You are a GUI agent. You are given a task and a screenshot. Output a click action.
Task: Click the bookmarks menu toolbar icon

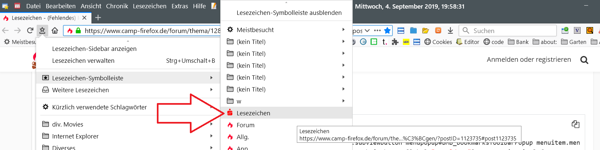(x=42, y=31)
